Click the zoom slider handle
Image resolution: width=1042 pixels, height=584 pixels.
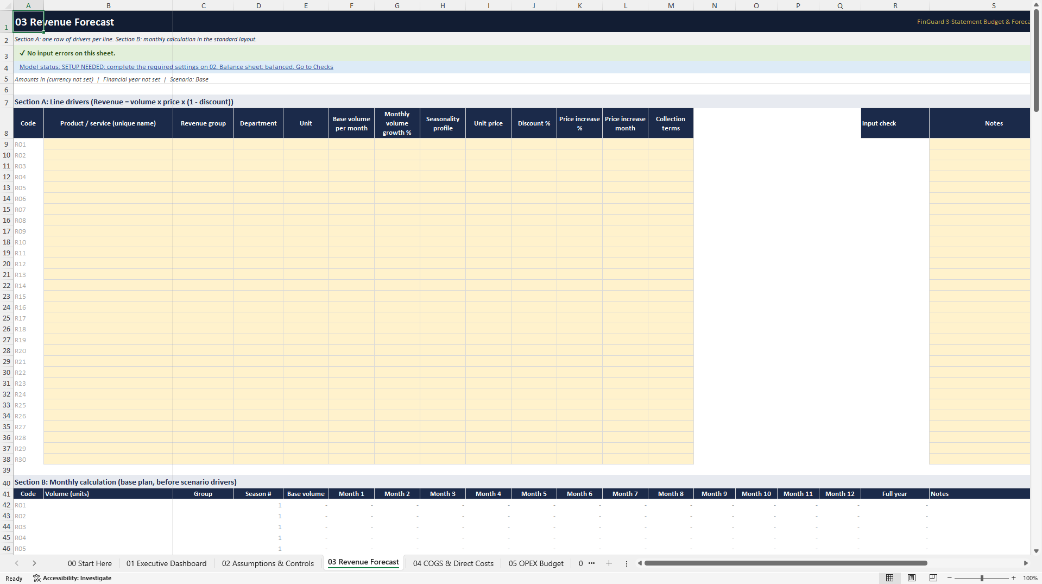(x=982, y=578)
